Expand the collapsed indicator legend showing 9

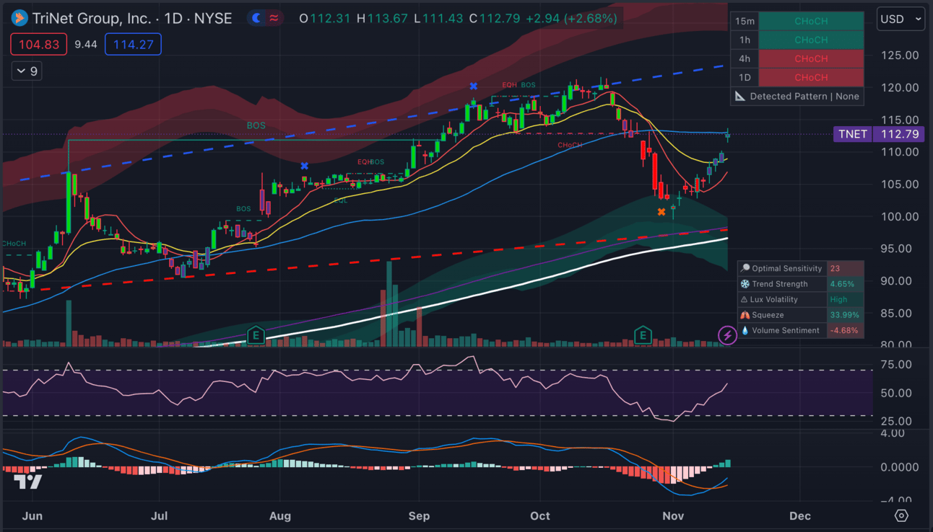coord(27,71)
